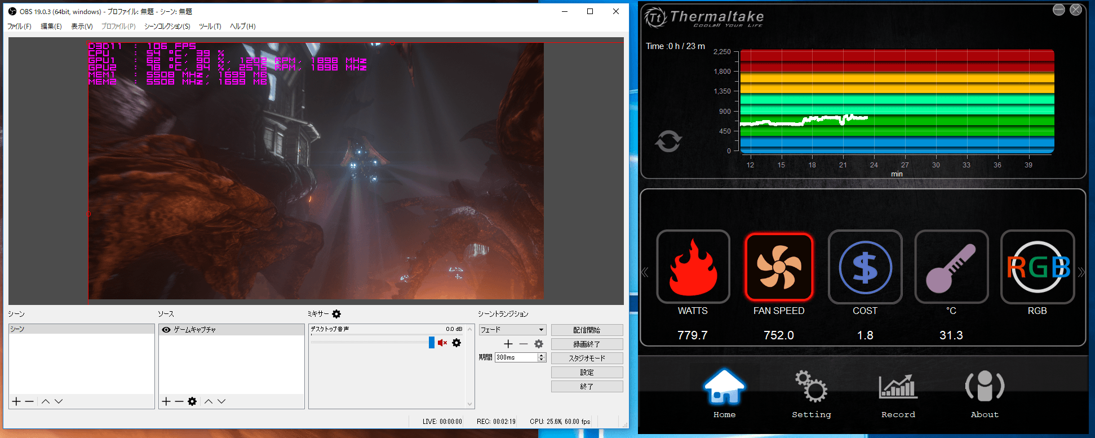Screen dimensions: 1095x438
Task: Open the シーンコレクション(S) menu
Action: 167,26
